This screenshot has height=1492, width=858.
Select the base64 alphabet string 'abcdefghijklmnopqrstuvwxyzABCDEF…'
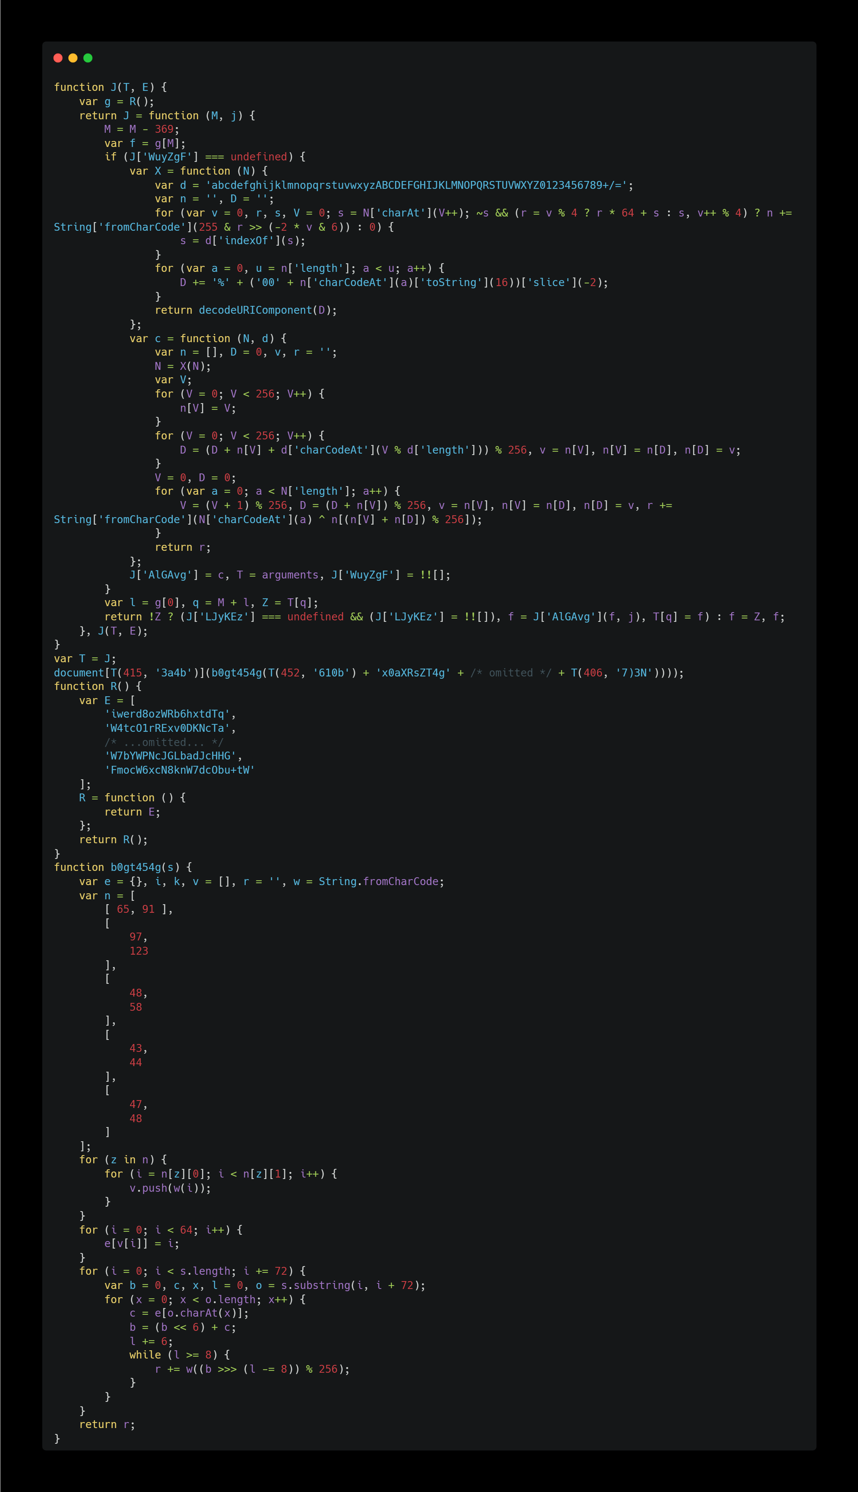pyautogui.click(x=417, y=185)
